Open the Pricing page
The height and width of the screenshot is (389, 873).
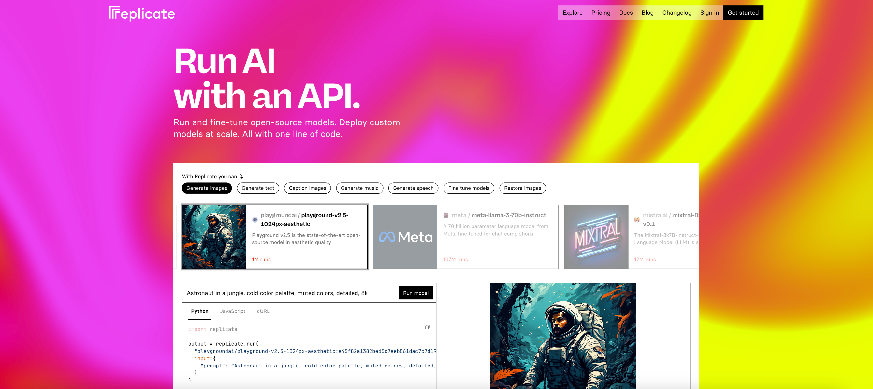click(x=601, y=12)
